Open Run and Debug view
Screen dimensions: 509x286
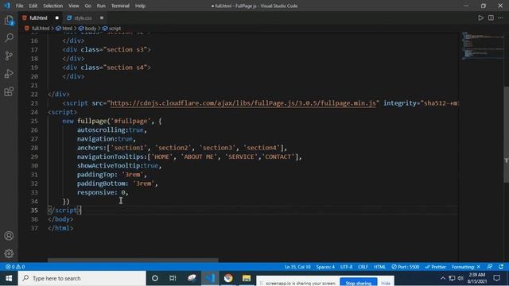9,74
